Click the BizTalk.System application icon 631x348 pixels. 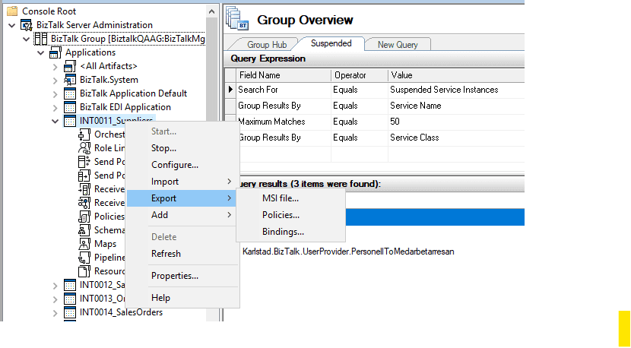tap(70, 80)
